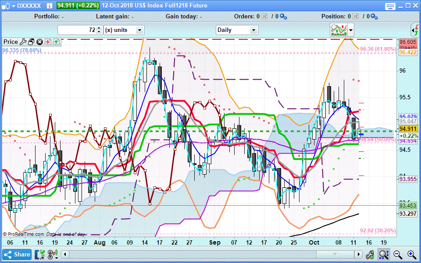Click the 93.453 green price axis label
Screen dimensions: 421x263
click(407, 206)
